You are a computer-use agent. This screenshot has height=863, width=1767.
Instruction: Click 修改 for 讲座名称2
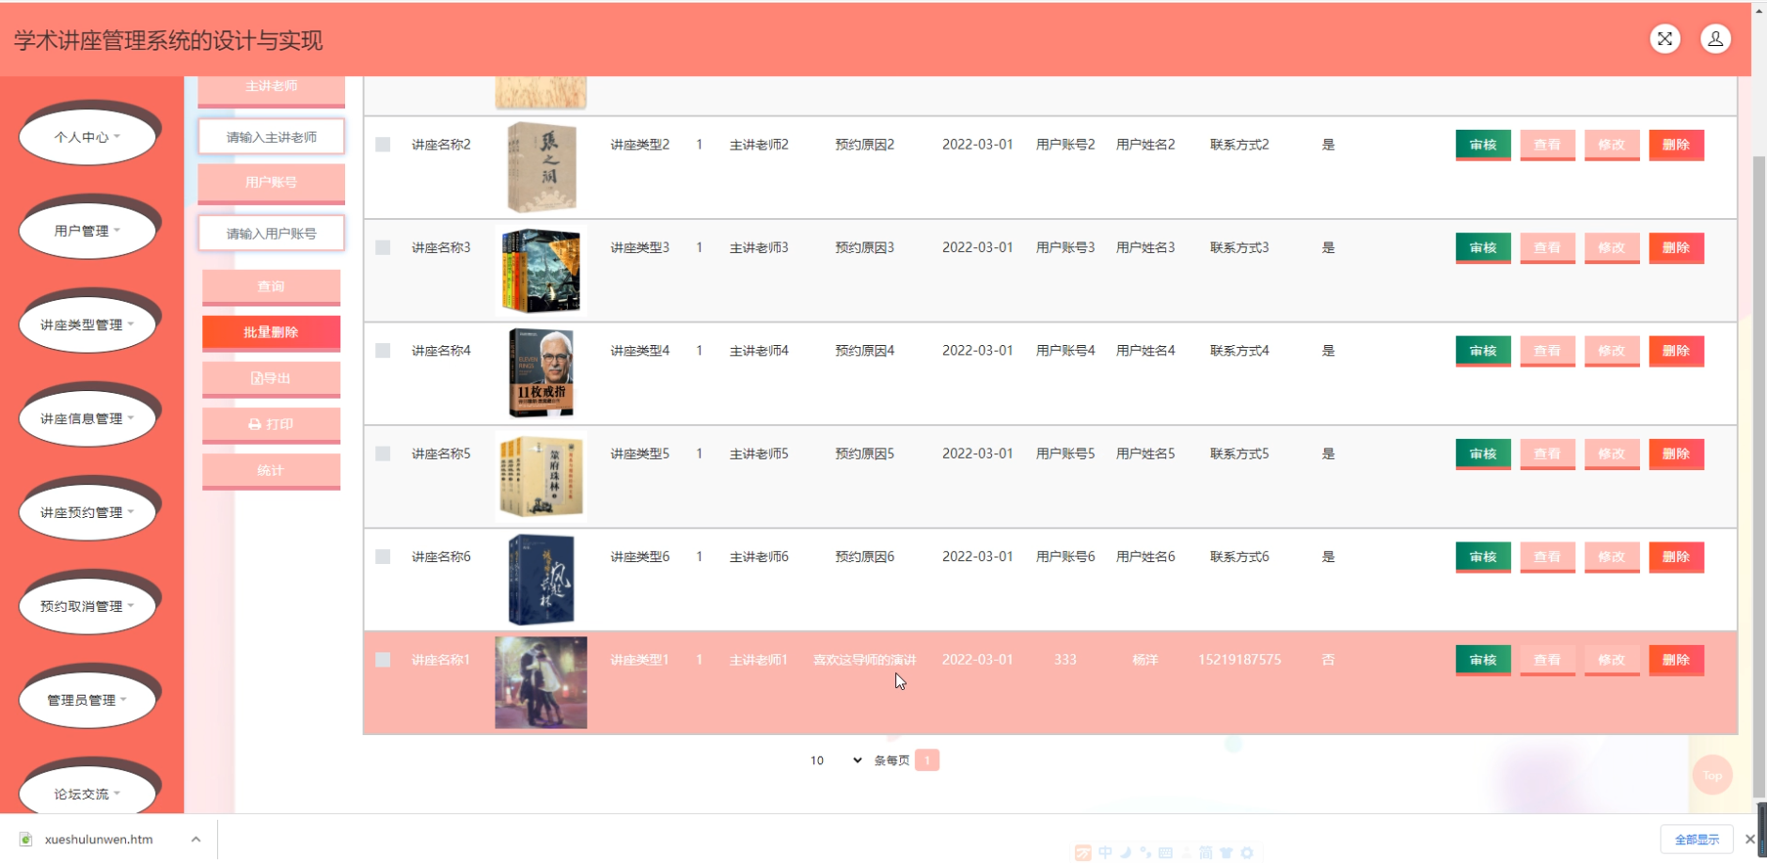pos(1612,145)
